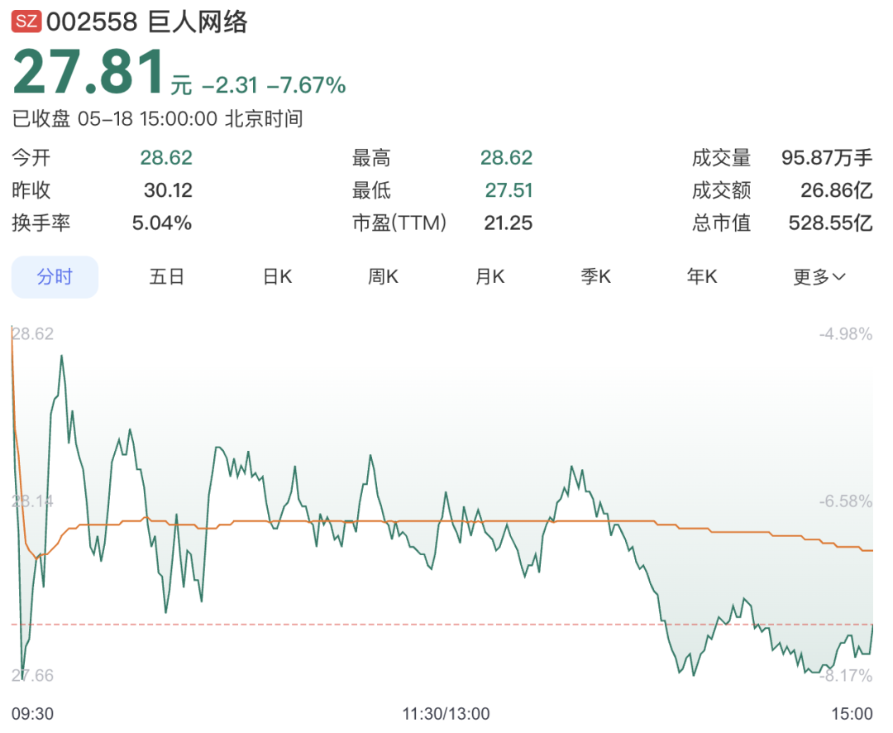
Task: Select the 月K monthly chart tab
Action: [x=489, y=277]
